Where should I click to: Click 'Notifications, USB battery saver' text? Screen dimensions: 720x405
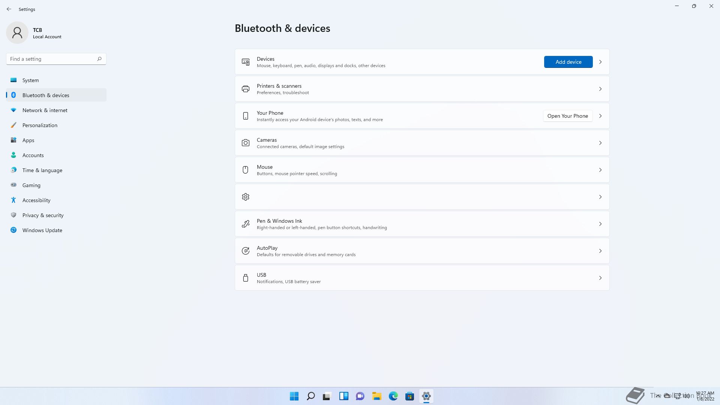pos(289,282)
